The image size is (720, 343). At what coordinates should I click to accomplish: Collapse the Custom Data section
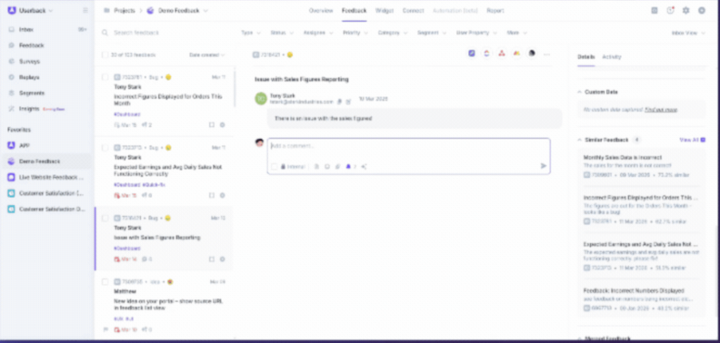(579, 92)
